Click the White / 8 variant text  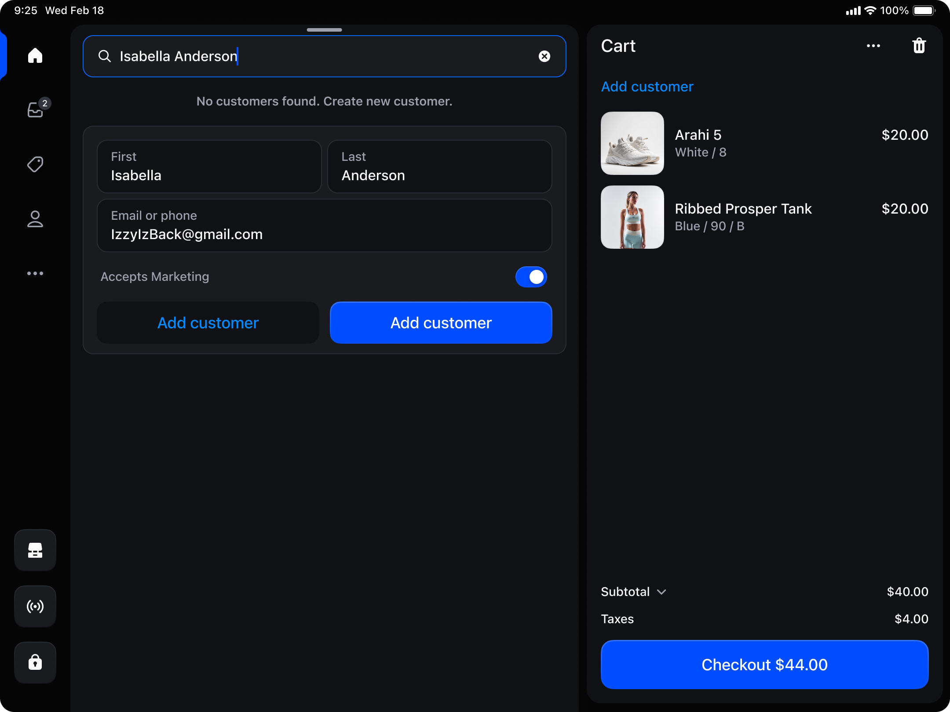pyautogui.click(x=701, y=152)
